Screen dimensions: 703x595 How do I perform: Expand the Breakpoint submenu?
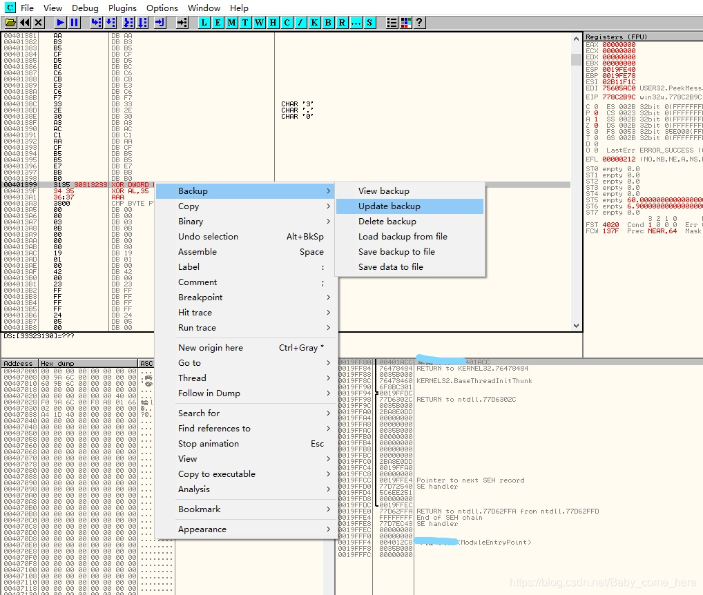246,297
